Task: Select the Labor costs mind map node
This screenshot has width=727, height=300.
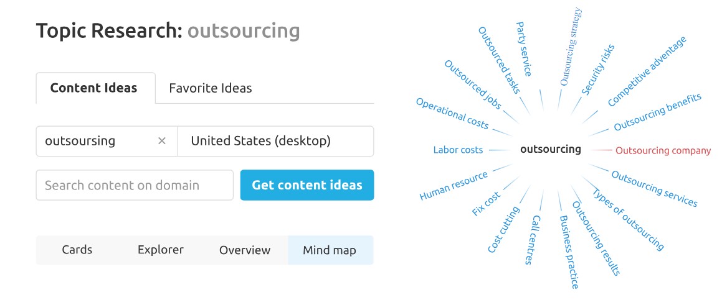Action: click(x=458, y=150)
